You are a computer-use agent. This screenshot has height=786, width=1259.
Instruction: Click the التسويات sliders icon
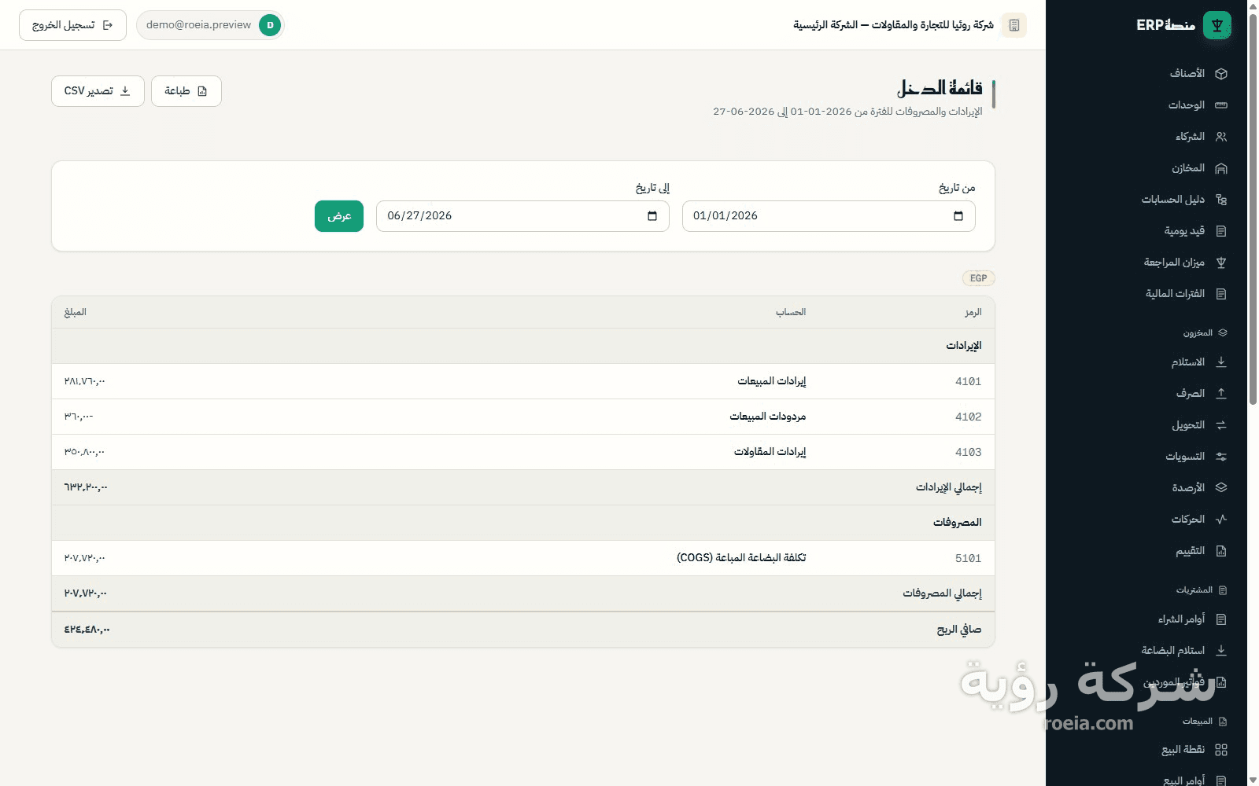1221,457
